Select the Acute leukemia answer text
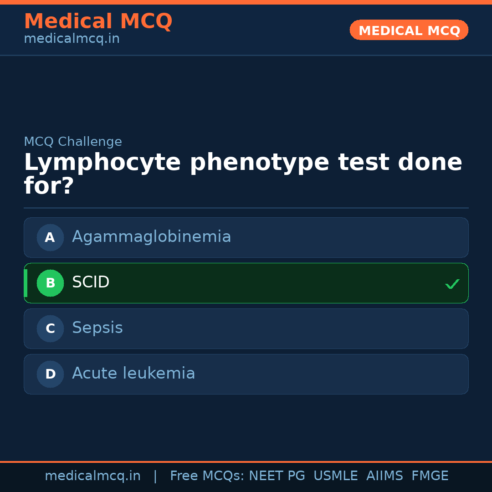 (133, 374)
